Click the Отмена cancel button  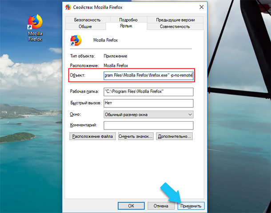tap(161, 206)
